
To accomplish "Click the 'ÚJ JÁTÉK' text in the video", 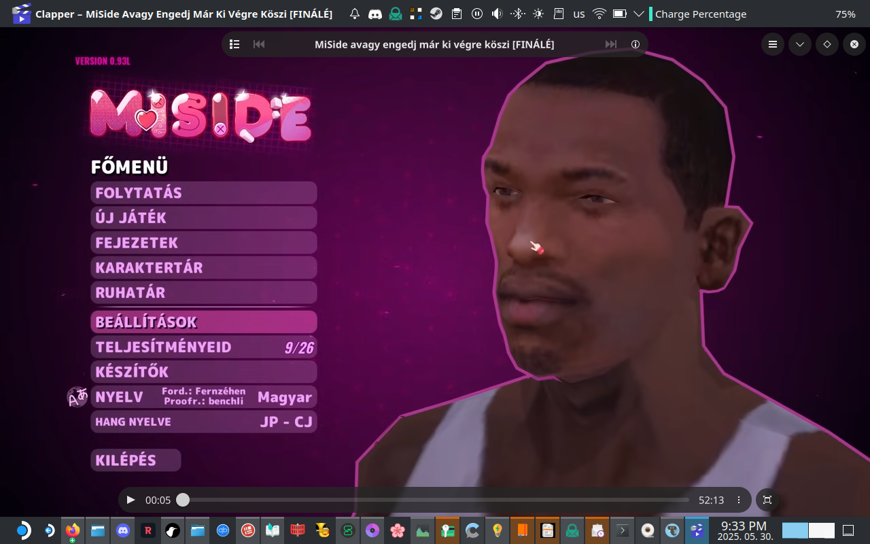I will (130, 218).
